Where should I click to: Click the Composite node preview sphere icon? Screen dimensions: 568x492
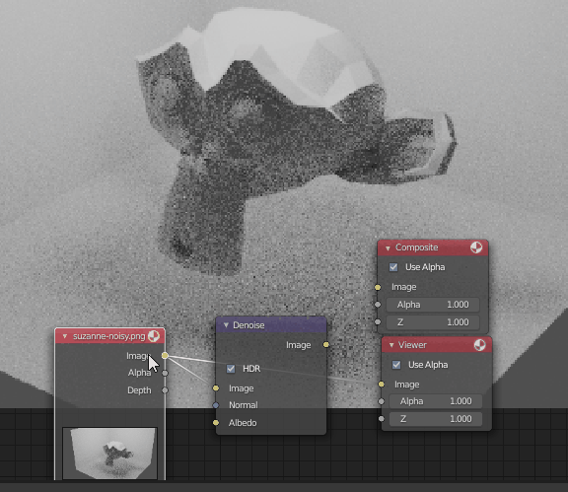pos(476,247)
